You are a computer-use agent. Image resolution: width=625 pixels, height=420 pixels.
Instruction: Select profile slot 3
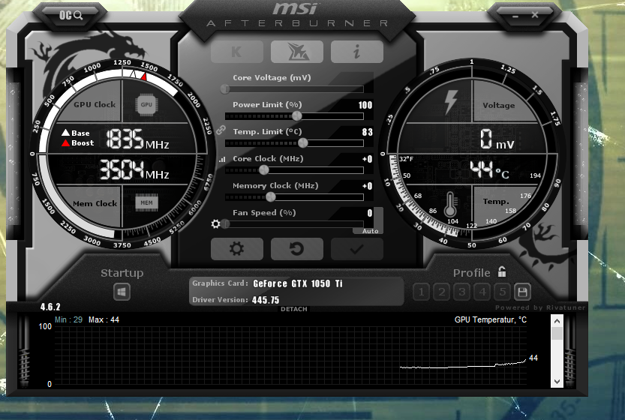click(x=462, y=292)
